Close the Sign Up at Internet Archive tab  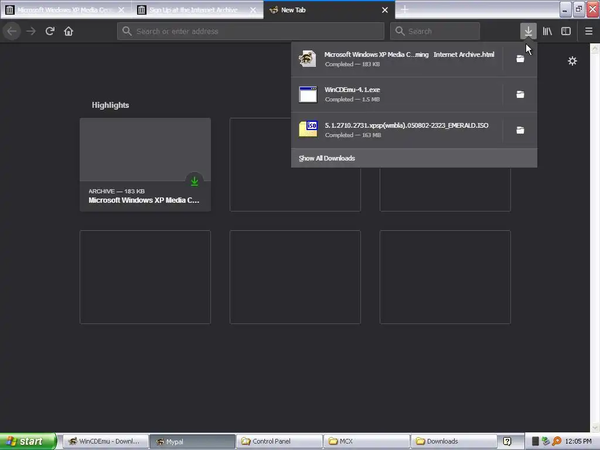253,10
